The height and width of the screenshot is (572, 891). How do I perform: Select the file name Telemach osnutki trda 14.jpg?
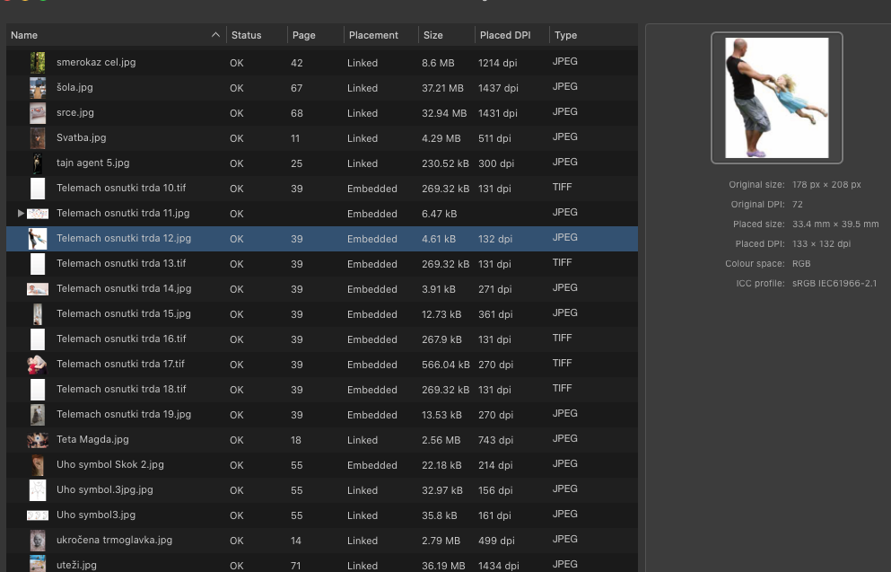(x=124, y=288)
